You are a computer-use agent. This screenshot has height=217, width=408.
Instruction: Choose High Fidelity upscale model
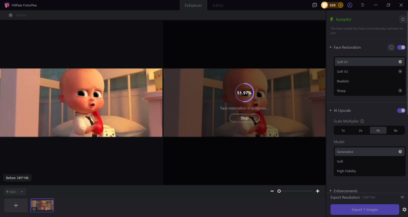click(369, 171)
